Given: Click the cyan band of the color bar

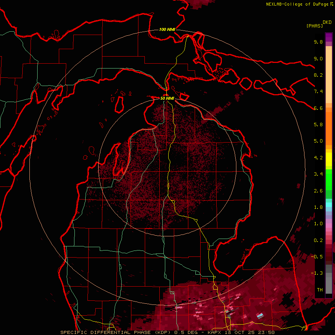Looking at the screenshot, I should [329, 205].
